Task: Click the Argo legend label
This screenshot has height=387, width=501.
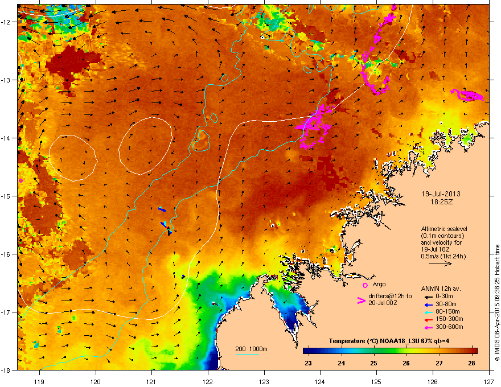Action: tap(379, 284)
